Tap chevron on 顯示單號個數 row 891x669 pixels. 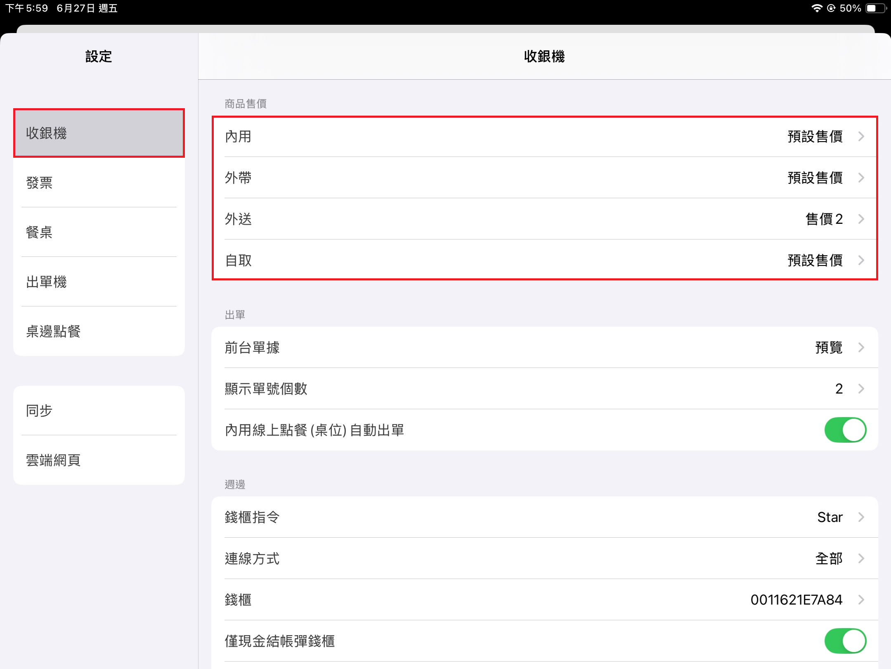[x=861, y=389]
